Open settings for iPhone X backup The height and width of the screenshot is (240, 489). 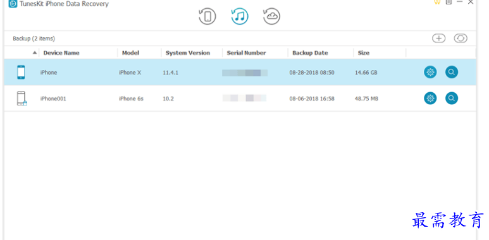point(430,72)
